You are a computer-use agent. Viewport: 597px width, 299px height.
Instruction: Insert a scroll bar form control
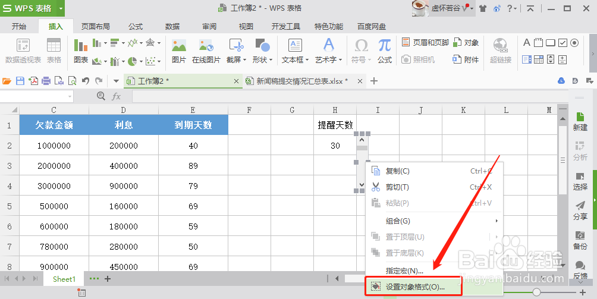(551, 59)
